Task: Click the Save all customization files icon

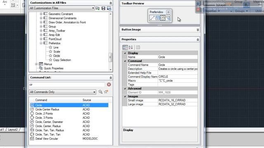Action: (104, 8)
